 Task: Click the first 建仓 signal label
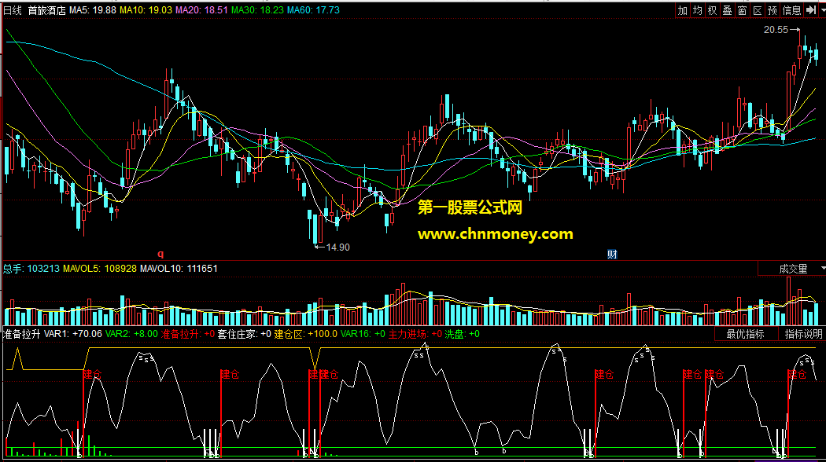[x=94, y=375]
